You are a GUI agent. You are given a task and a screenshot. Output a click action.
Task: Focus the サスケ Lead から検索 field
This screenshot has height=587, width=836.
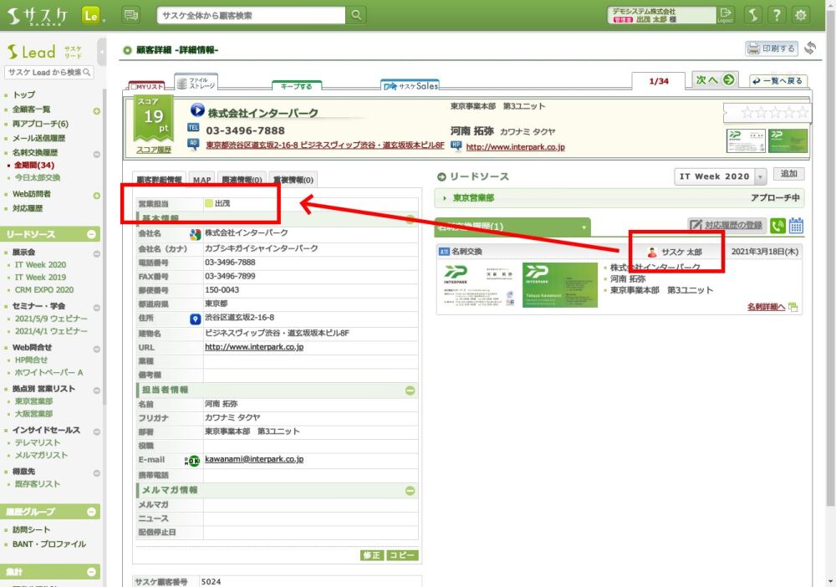(48, 72)
